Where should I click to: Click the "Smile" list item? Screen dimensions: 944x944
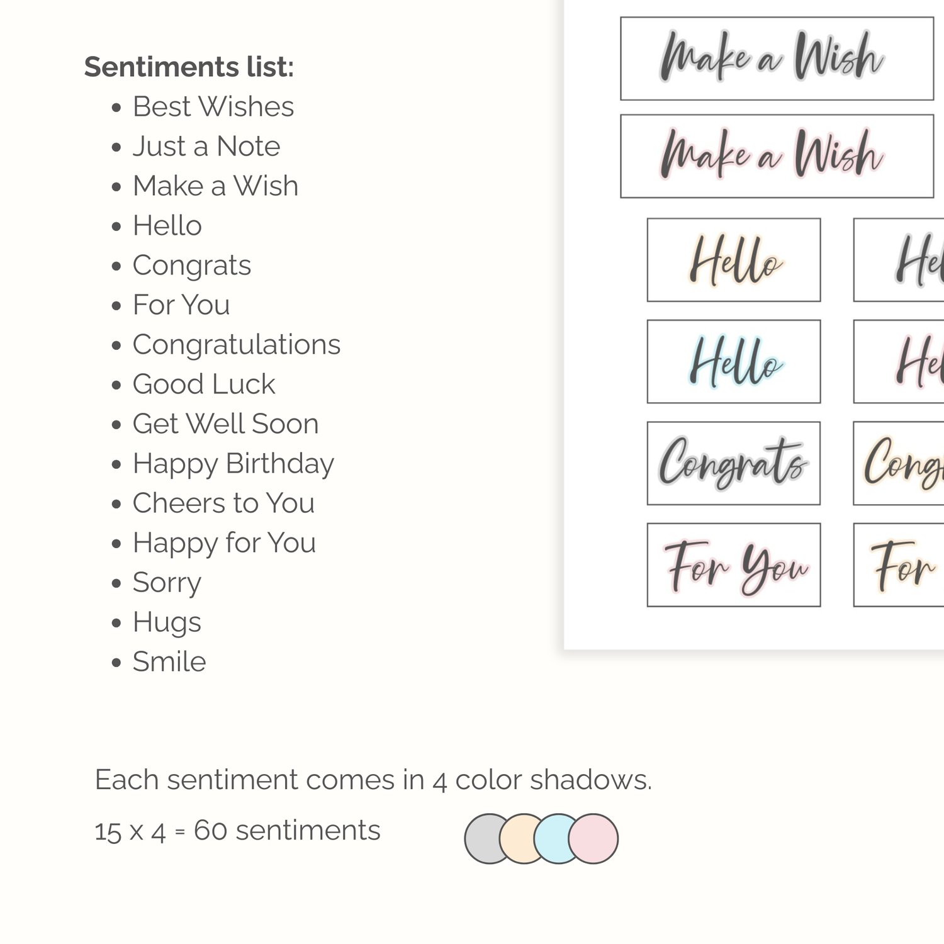[169, 661]
